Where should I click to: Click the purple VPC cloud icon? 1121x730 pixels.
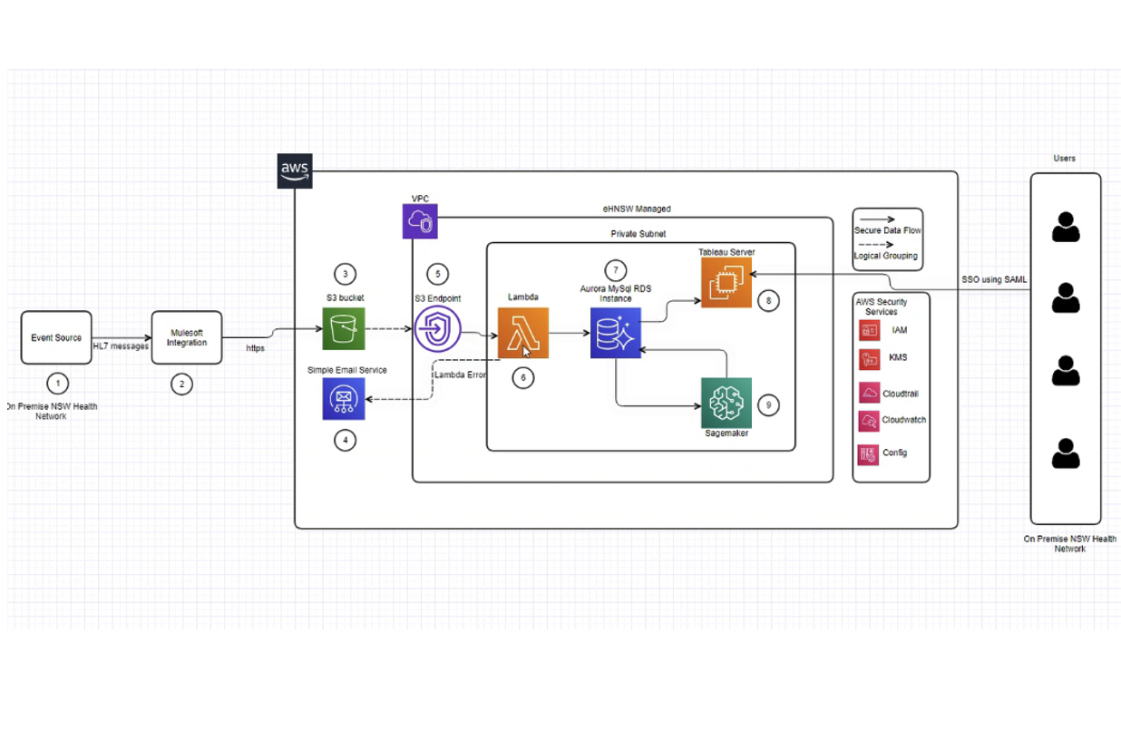tap(420, 221)
